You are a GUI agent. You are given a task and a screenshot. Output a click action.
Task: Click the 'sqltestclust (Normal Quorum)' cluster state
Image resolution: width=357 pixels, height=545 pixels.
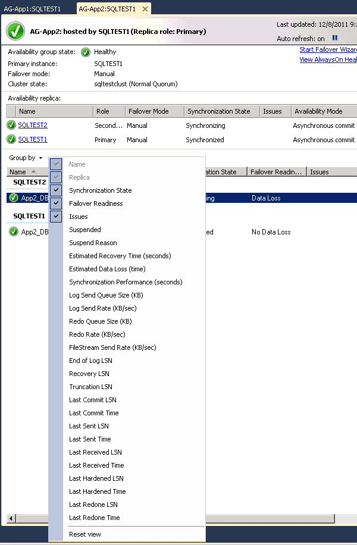coord(136,84)
